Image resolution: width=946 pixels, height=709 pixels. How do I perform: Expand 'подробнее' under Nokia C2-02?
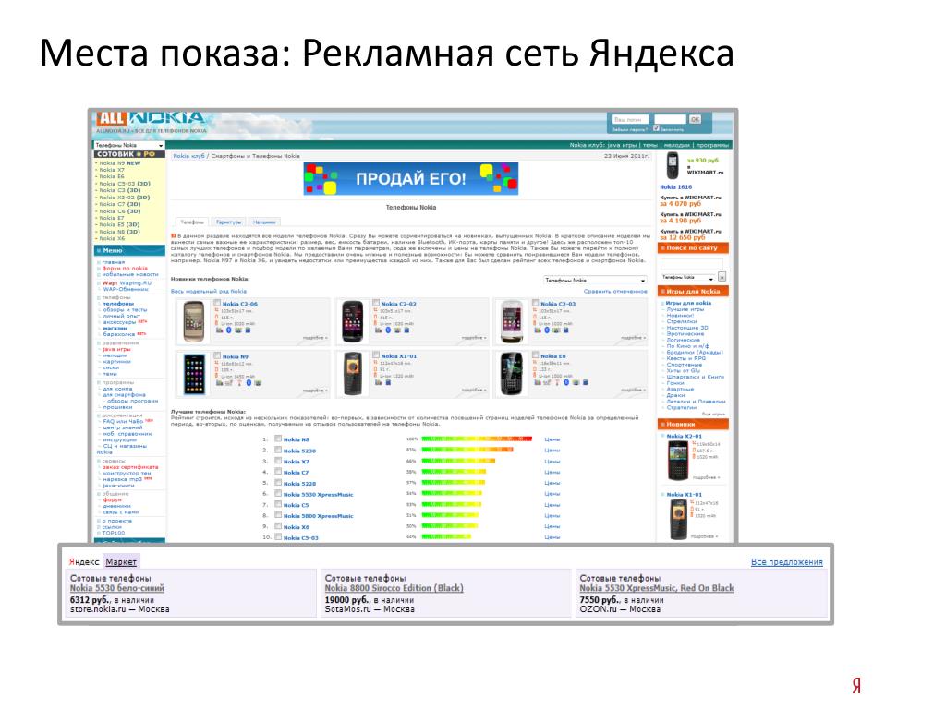point(474,338)
